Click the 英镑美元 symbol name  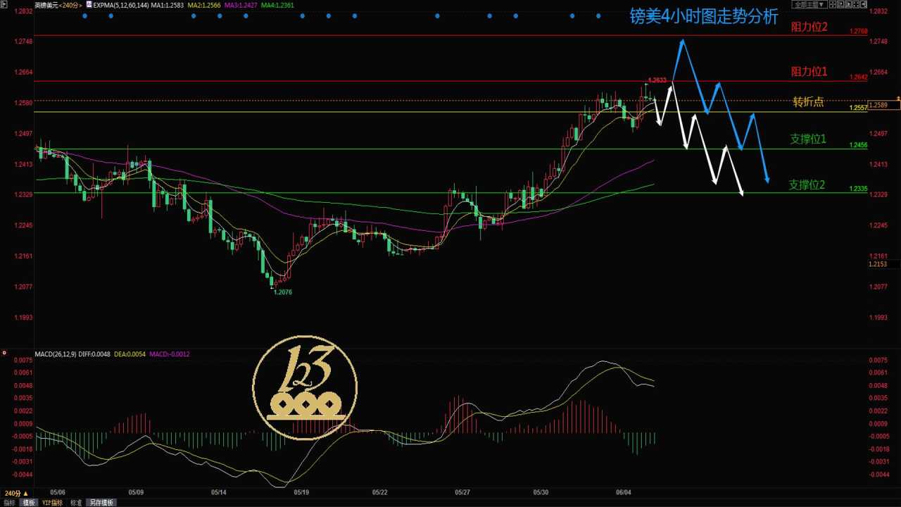46,5
